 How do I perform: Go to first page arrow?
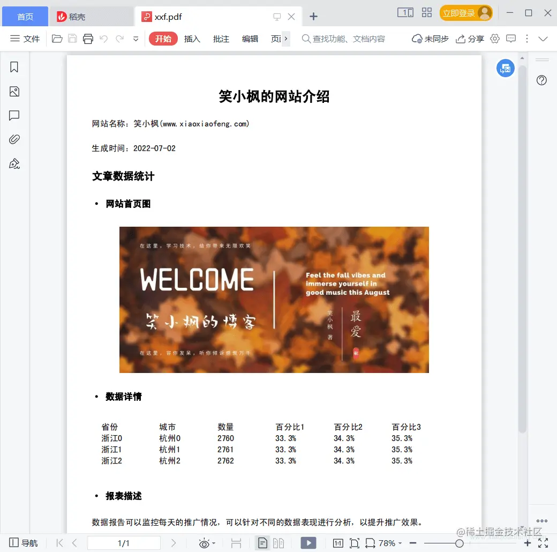pyautogui.click(x=59, y=543)
